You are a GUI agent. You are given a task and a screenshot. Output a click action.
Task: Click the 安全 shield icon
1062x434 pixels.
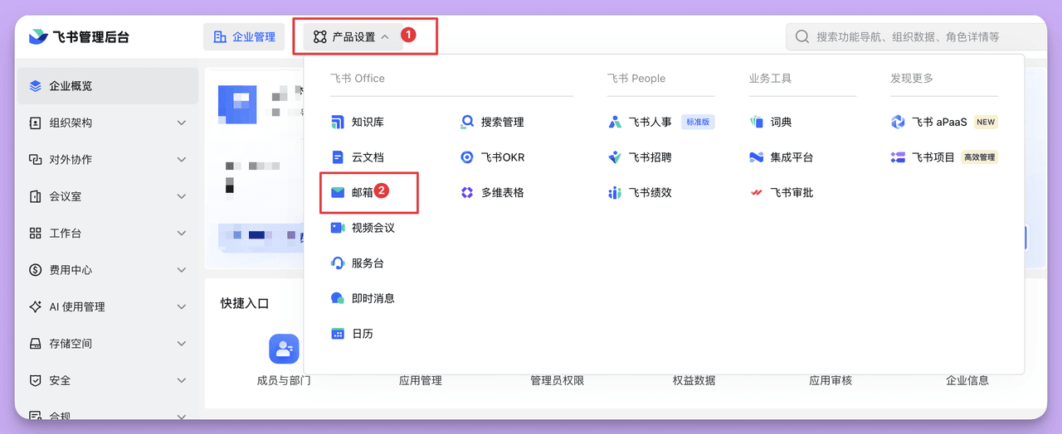click(35, 381)
